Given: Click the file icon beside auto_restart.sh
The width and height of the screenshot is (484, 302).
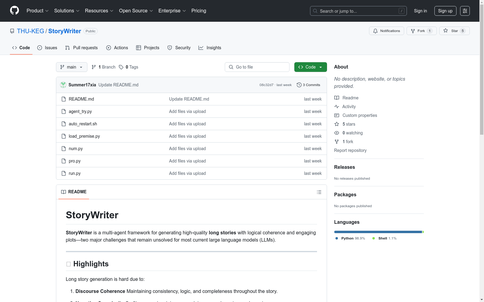Looking at the screenshot, I should click(x=64, y=124).
